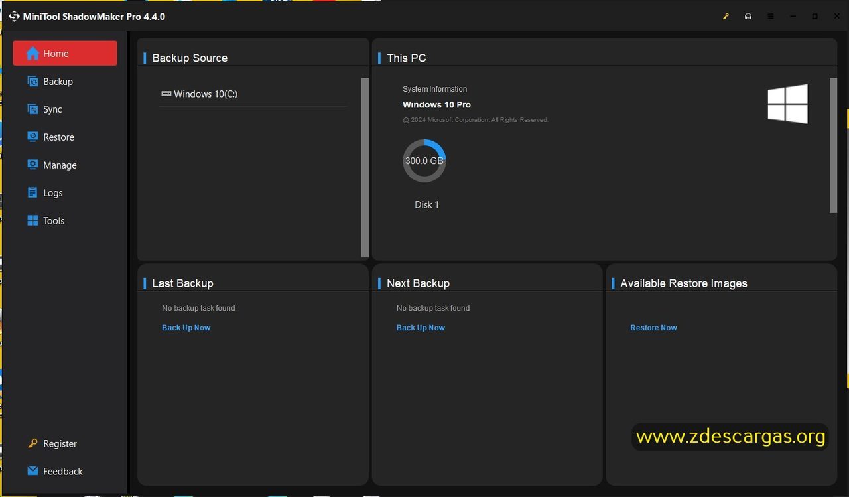
Task: Click the Windows 10 Pro text
Action: click(436, 105)
